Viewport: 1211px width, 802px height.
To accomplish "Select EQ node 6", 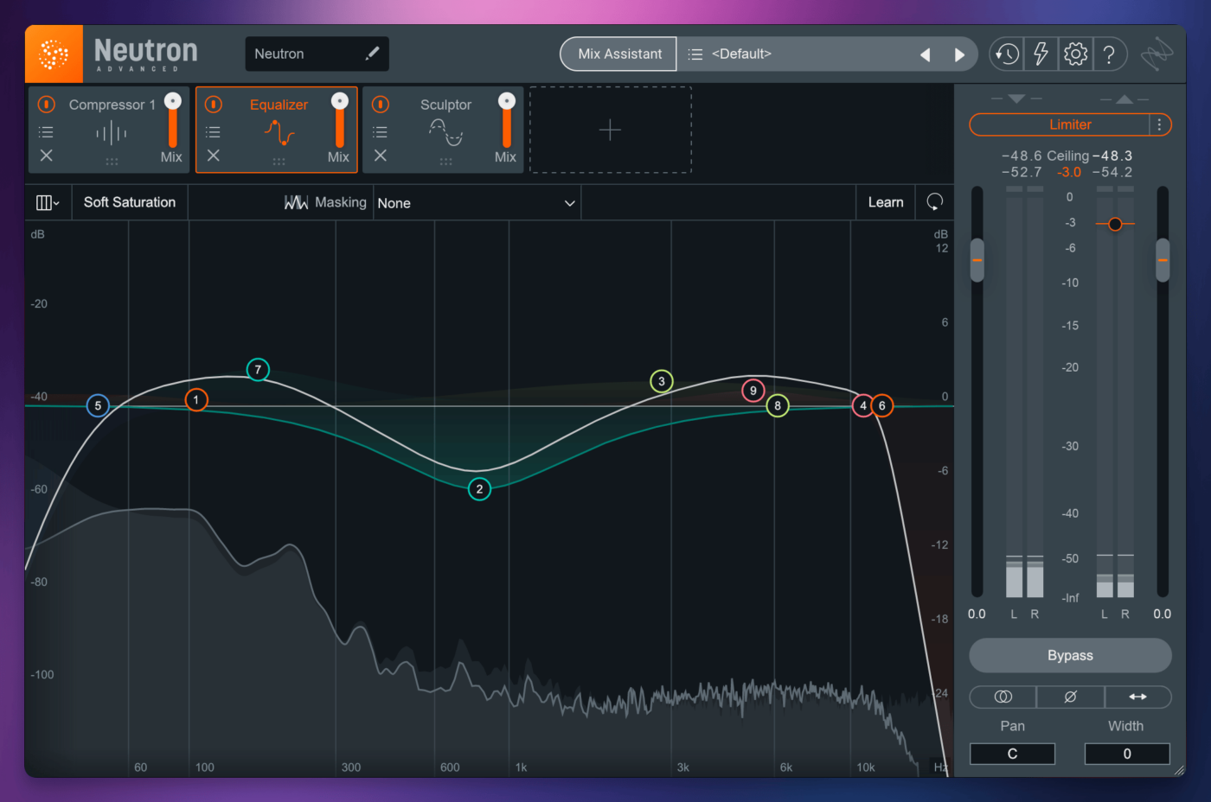I will [x=882, y=405].
